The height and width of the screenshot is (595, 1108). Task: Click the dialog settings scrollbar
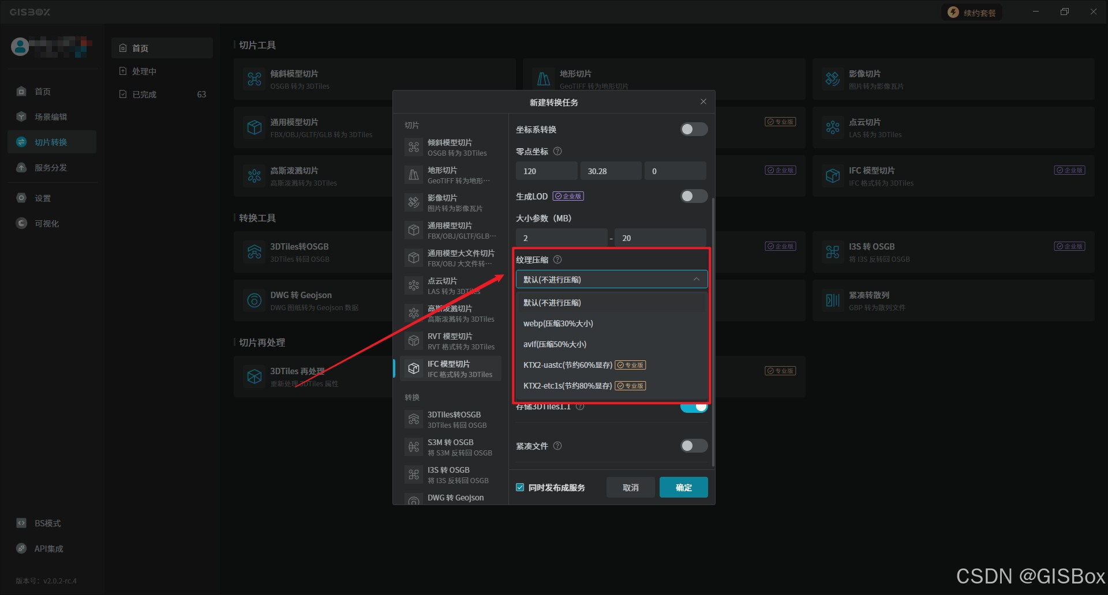[x=713, y=332]
